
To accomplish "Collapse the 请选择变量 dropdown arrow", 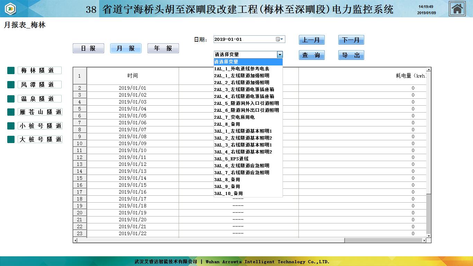I will (280, 55).
